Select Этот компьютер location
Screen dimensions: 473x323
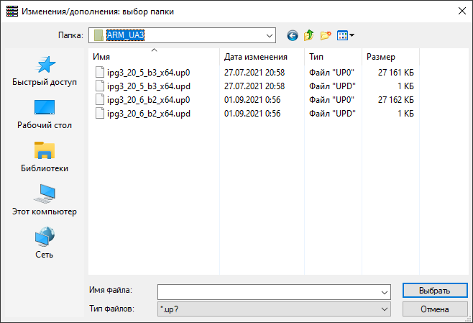[45, 200]
